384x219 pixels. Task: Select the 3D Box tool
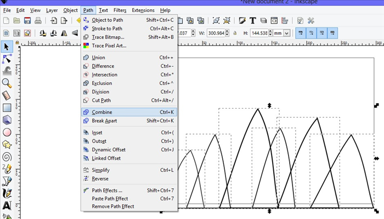tap(7, 120)
